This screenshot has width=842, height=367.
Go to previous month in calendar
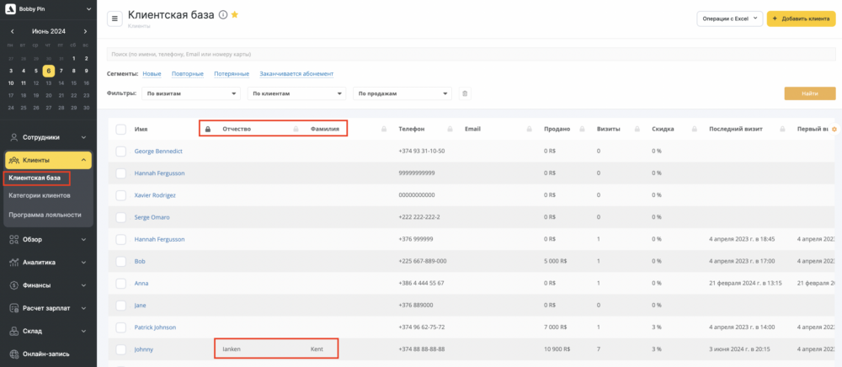13,32
